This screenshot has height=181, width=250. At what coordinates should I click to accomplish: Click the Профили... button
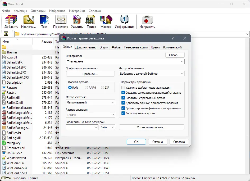[x=90, y=74]
